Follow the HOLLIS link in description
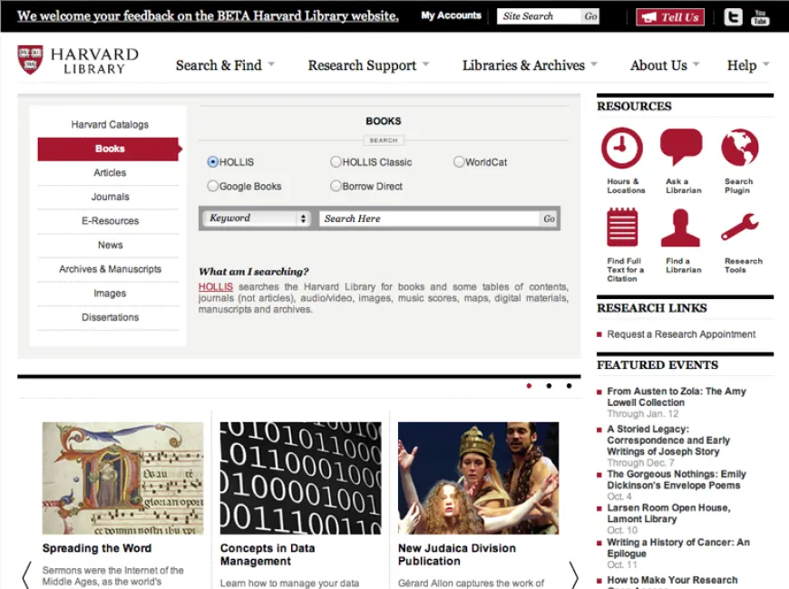Image resolution: width=789 pixels, height=589 pixels. (215, 286)
